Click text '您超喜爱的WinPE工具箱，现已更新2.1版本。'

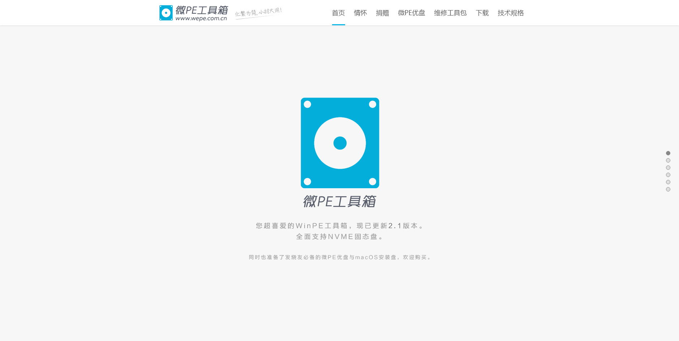(340, 226)
